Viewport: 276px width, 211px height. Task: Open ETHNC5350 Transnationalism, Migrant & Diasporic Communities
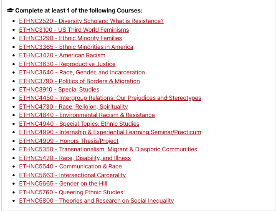pyautogui.click(x=108, y=149)
